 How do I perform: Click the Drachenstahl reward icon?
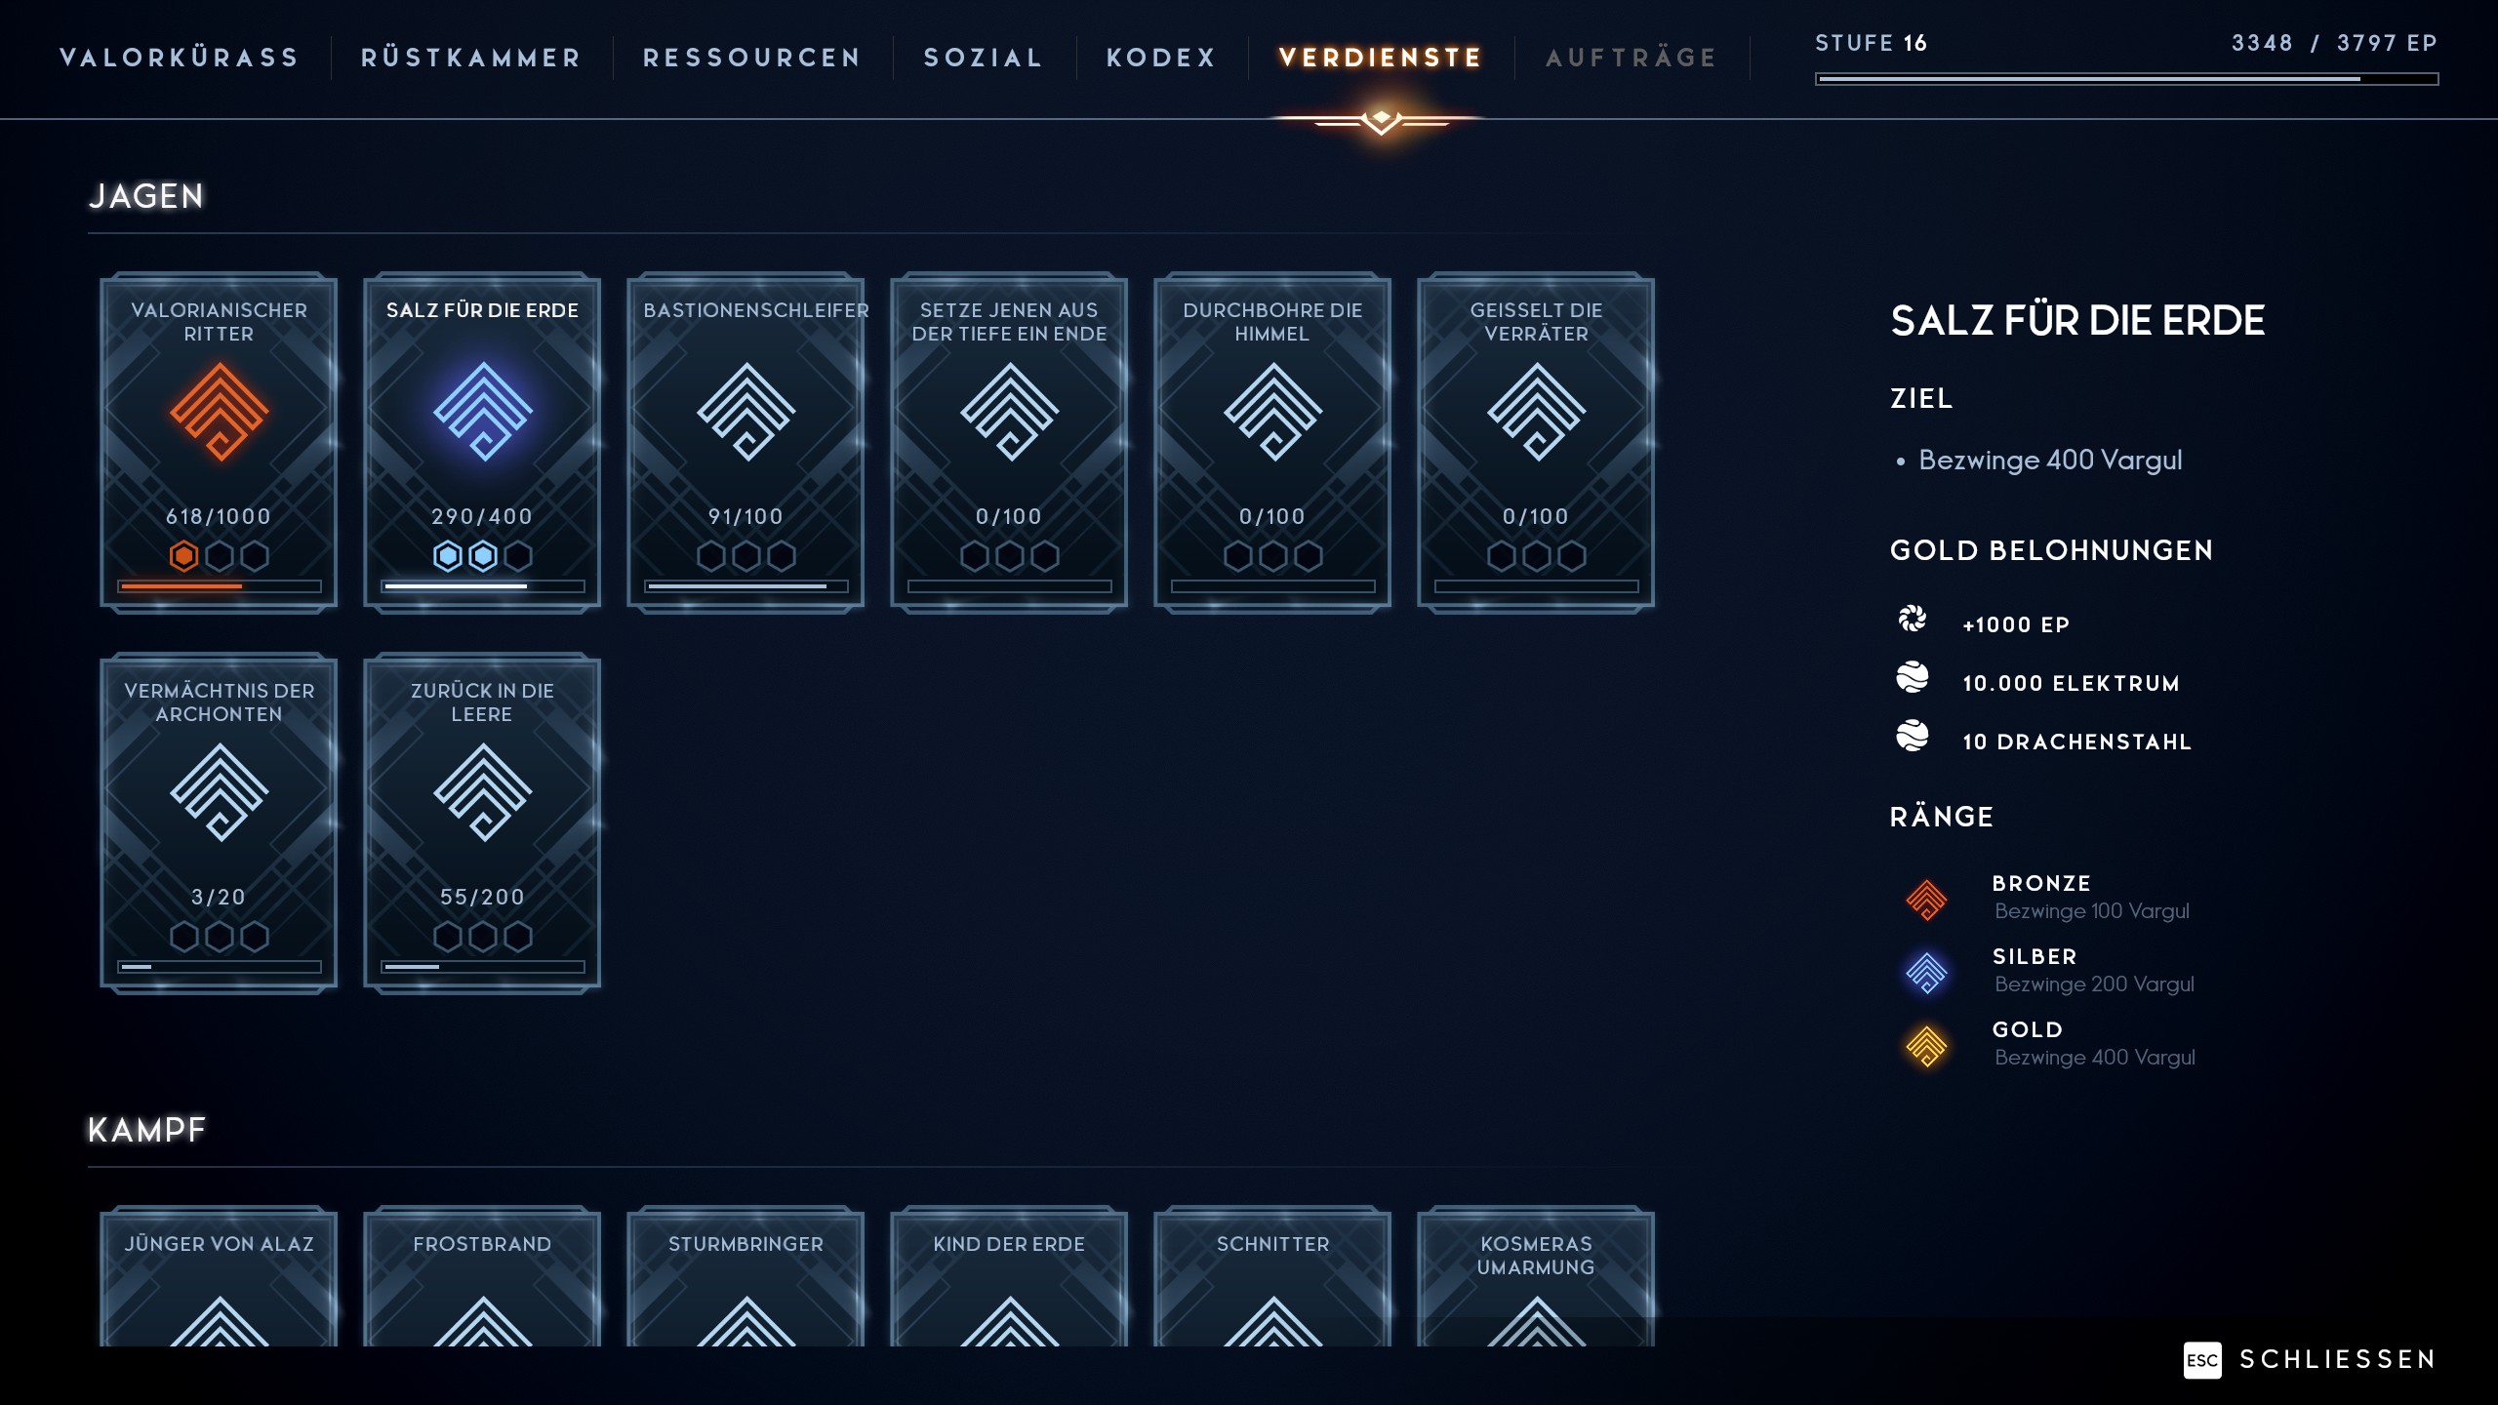pyautogui.click(x=1913, y=736)
